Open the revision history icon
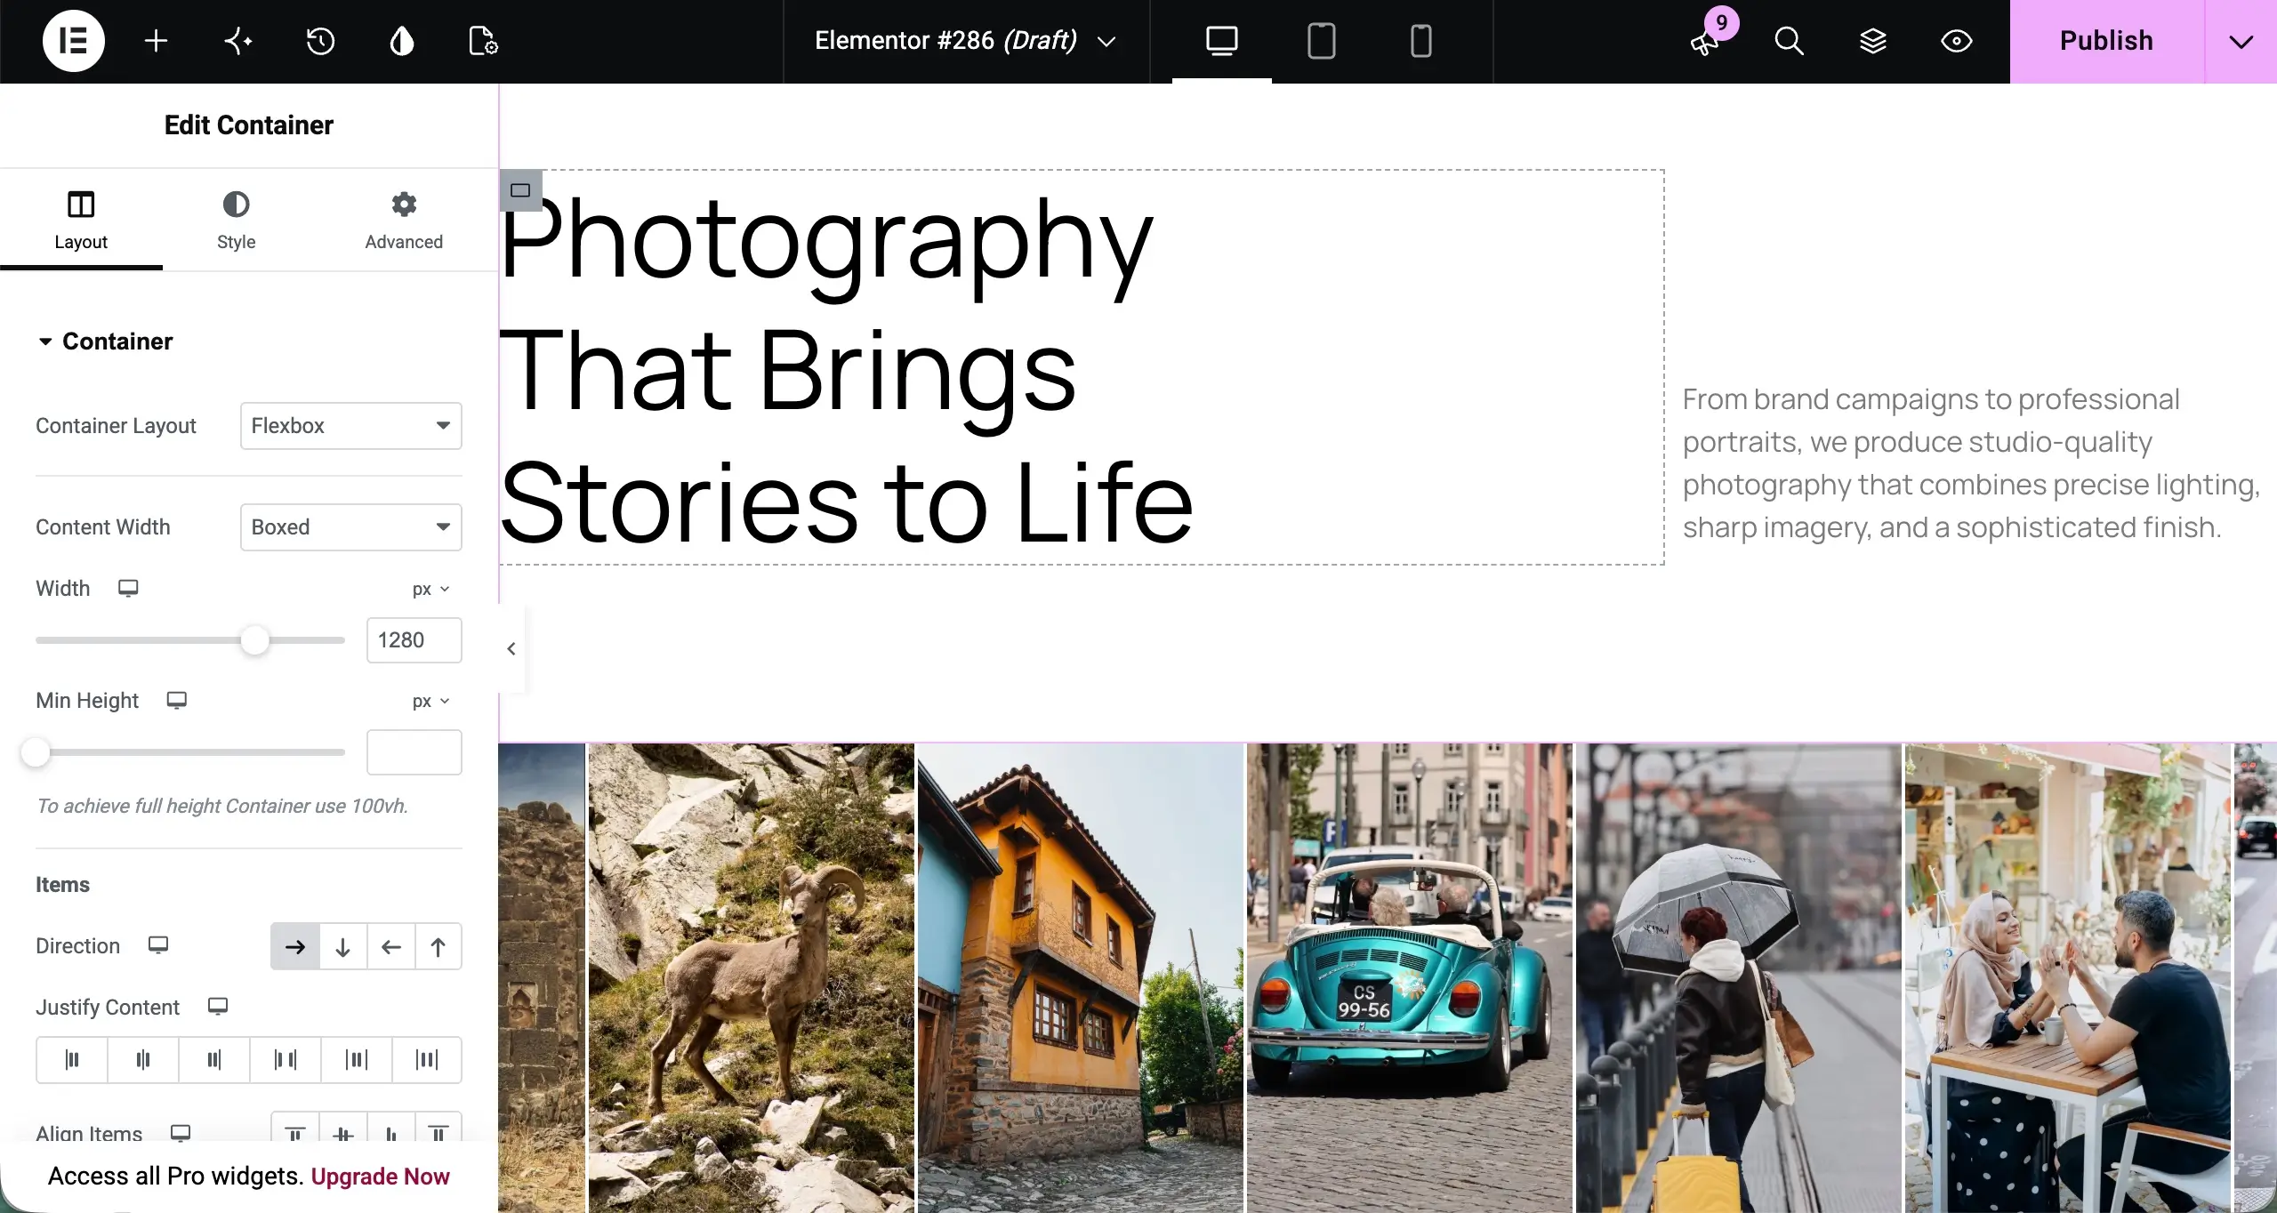 320,41
